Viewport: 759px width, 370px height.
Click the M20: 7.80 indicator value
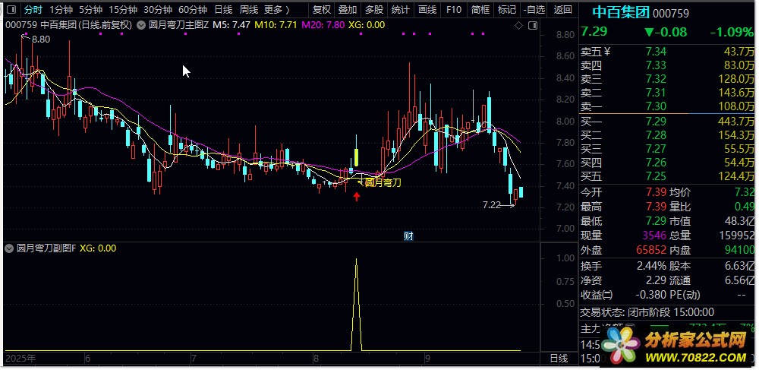point(323,25)
